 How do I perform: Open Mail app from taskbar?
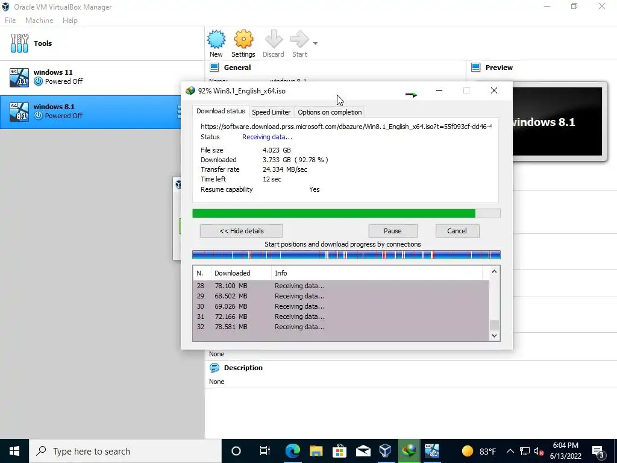coord(362,451)
